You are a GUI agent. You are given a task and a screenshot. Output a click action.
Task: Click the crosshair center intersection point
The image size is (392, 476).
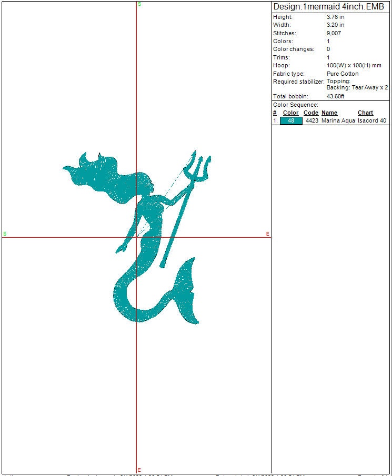coord(137,237)
